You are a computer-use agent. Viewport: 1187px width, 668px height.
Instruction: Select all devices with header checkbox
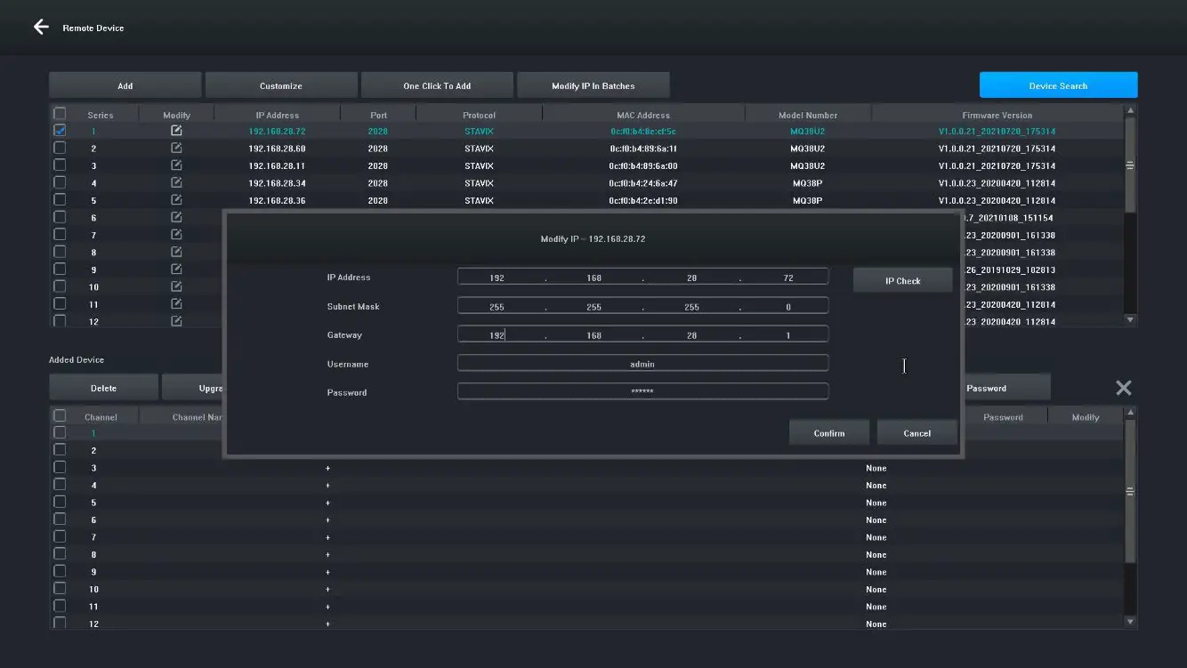(x=60, y=114)
